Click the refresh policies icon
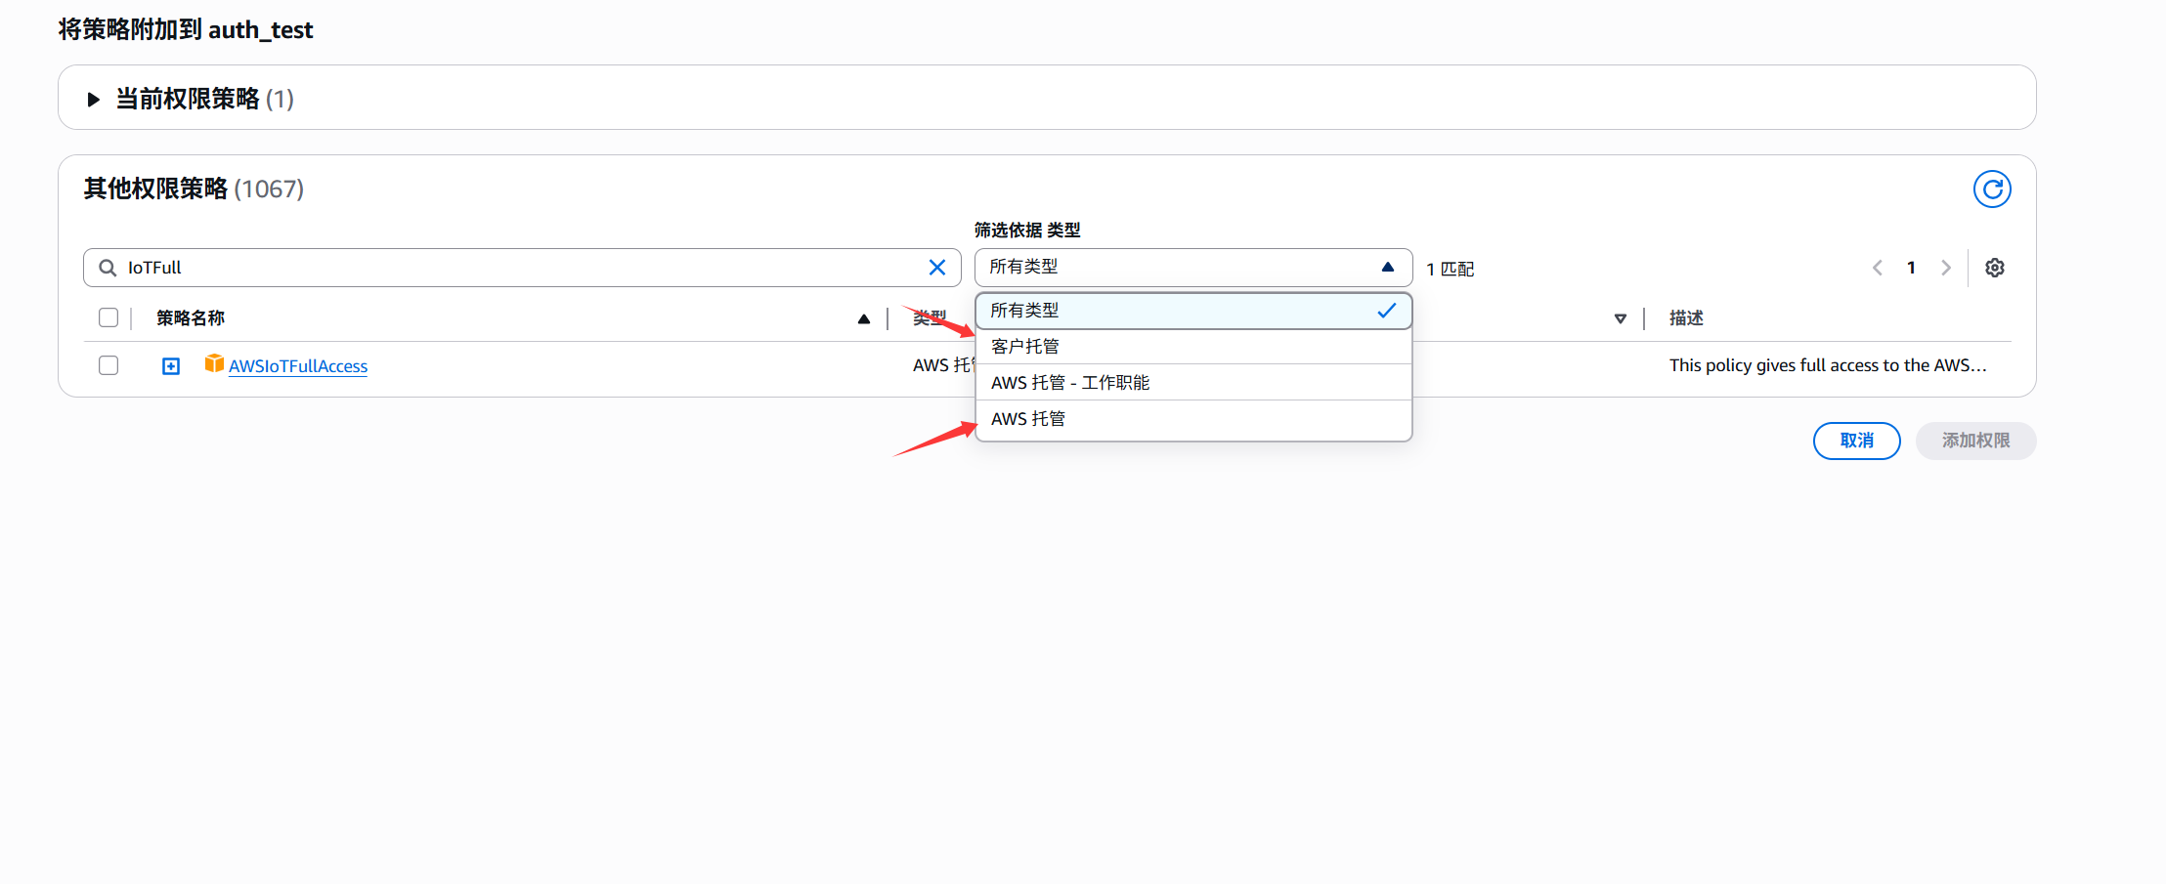The image size is (2166, 884). pos(1991,189)
